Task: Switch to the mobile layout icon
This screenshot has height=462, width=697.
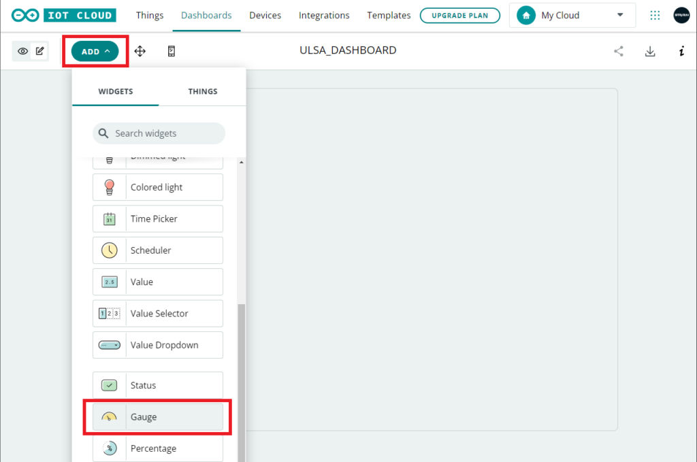Action: (x=172, y=51)
